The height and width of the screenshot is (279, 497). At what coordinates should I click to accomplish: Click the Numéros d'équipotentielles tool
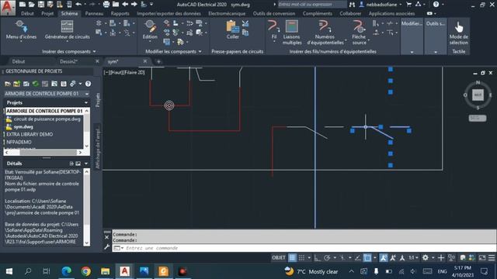(325, 33)
